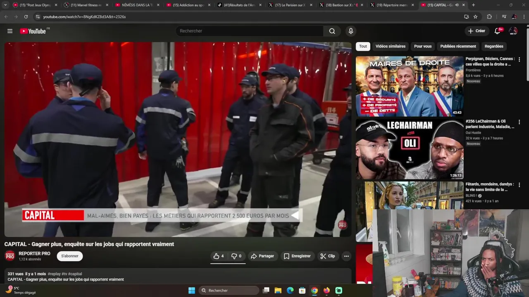Open options for Fêtards, mondains, dandys video
This screenshot has height=297, width=529.
point(519,185)
